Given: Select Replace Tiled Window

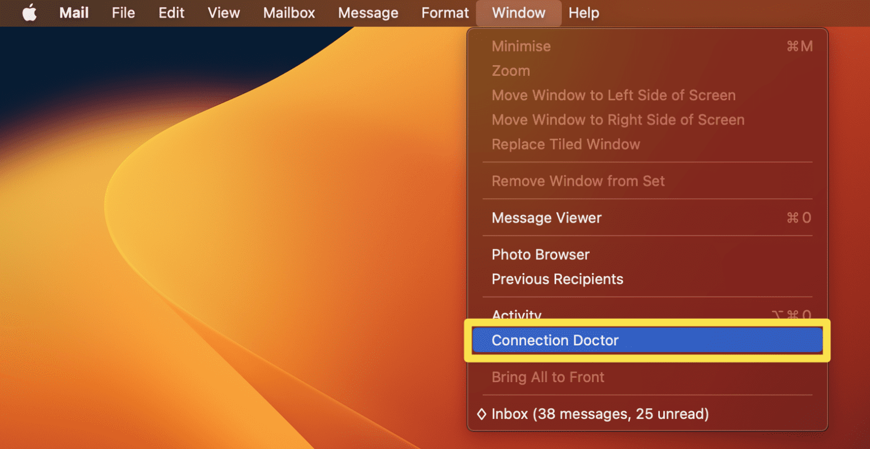Looking at the screenshot, I should [566, 144].
